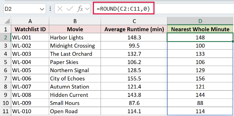
Task: Open the Name Box dropdown arrow
Action: [x=42, y=9]
